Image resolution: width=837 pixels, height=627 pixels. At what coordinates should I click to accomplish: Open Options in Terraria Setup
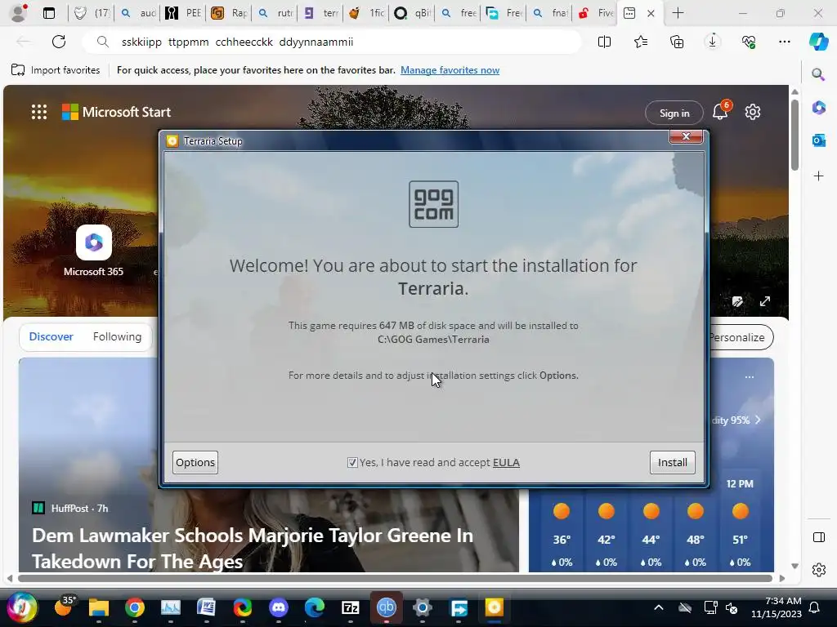point(195,462)
